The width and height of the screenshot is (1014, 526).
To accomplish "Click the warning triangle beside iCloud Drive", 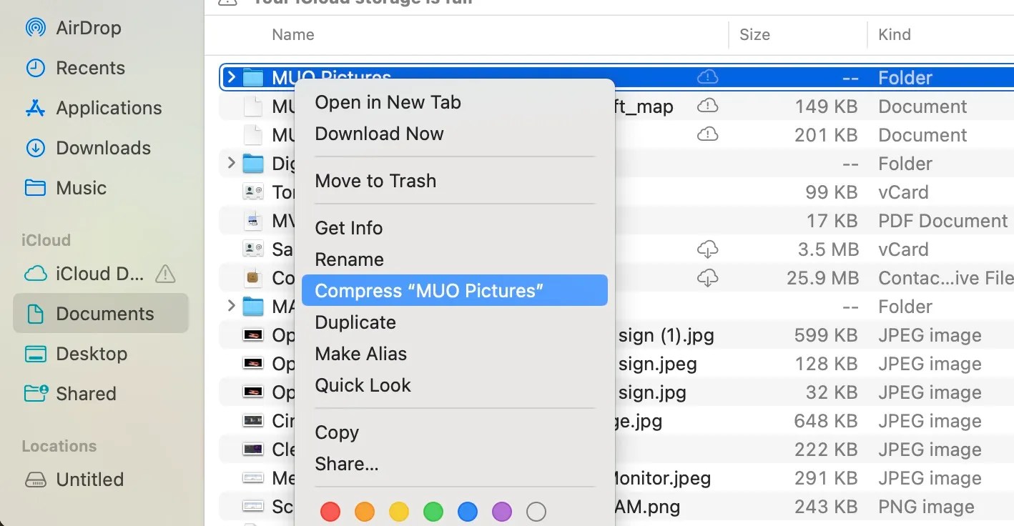I will pos(165,274).
